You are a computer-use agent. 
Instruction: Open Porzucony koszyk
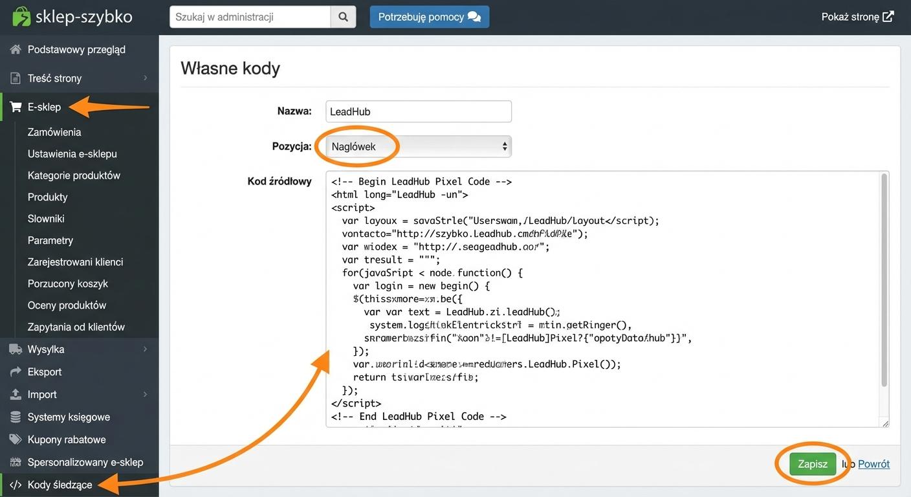point(68,284)
